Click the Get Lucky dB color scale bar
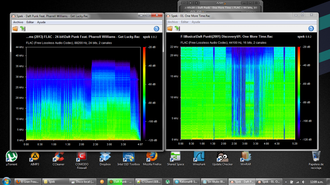Screen dimensions: 330x185 pos(144,94)
